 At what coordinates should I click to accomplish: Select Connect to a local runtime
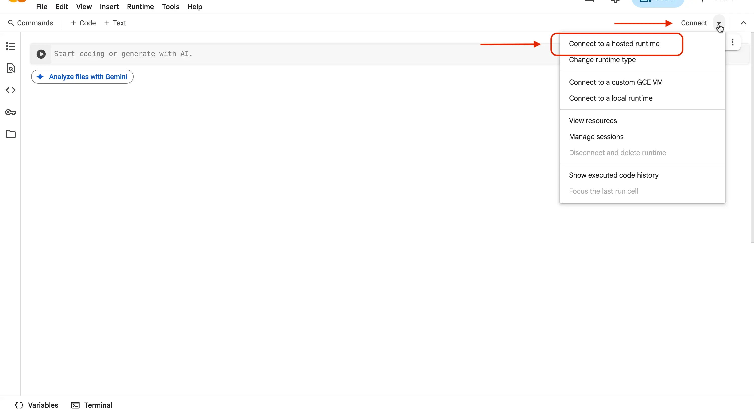(642, 98)
